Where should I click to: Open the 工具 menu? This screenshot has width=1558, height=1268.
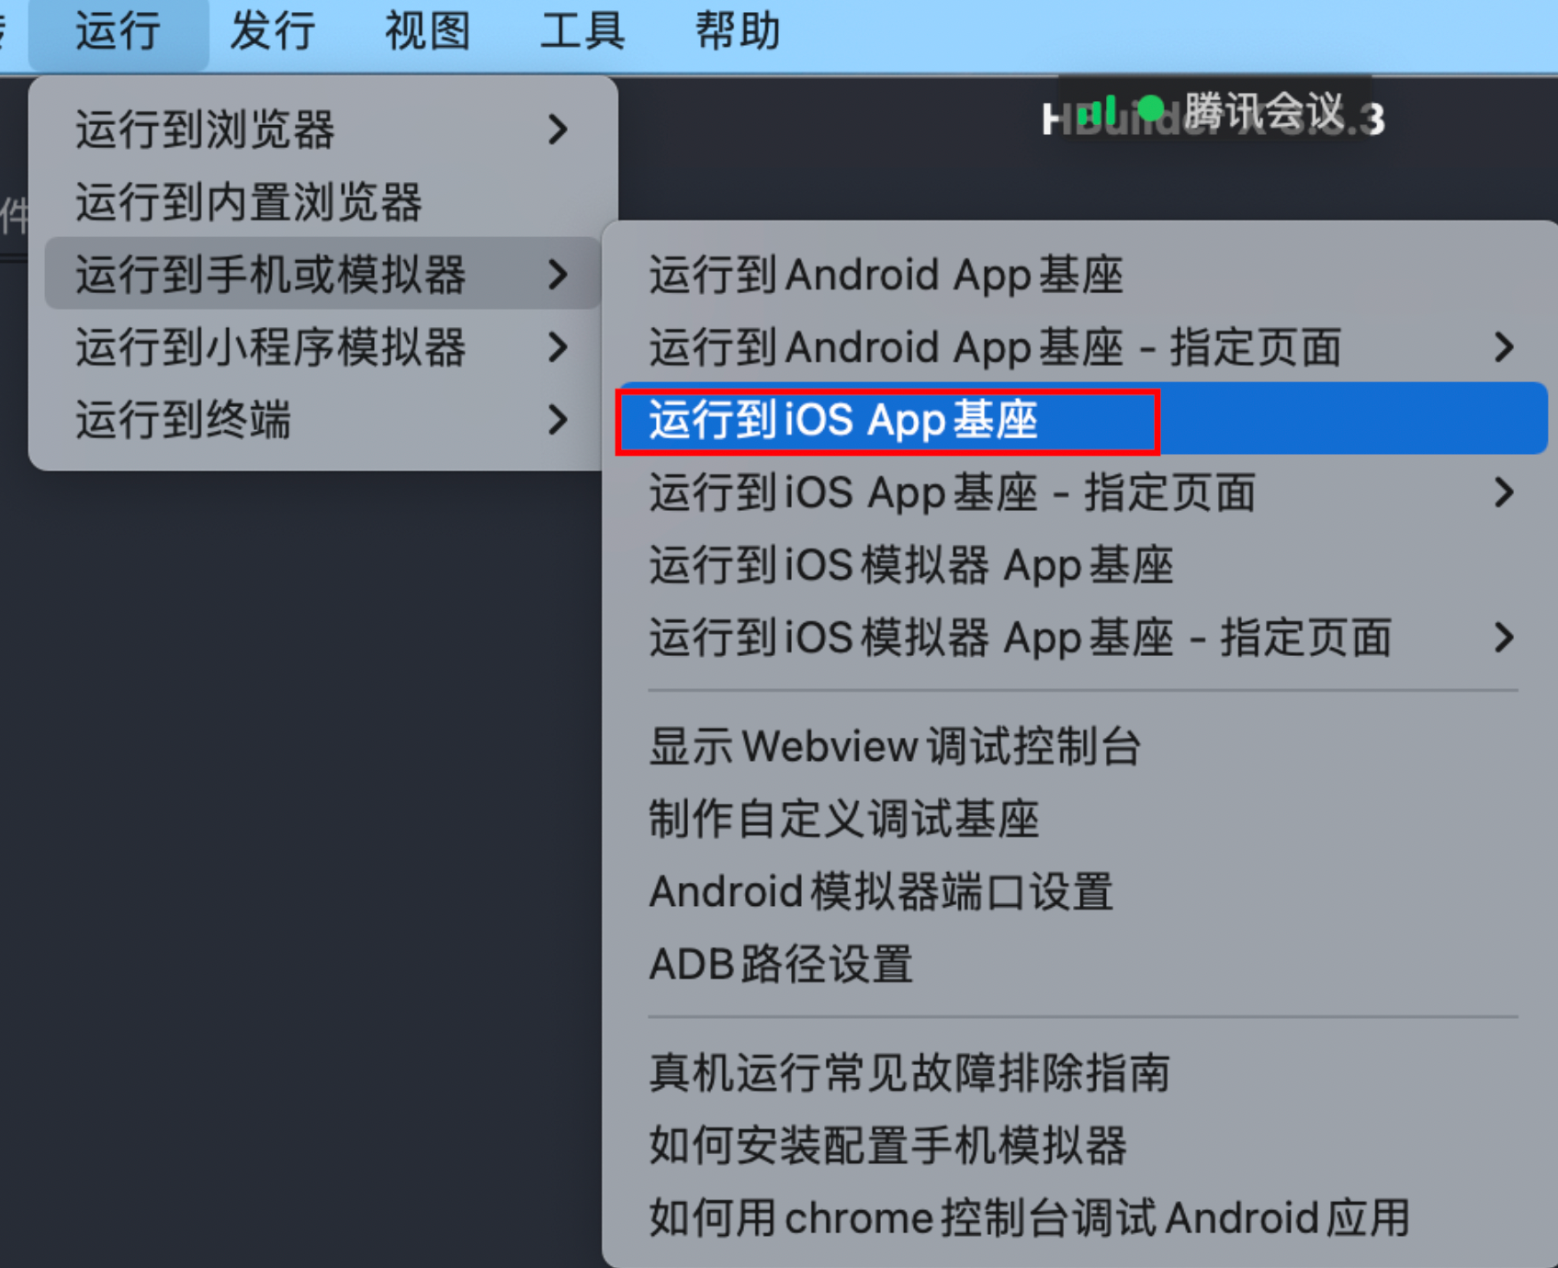(x=582, y=32)
